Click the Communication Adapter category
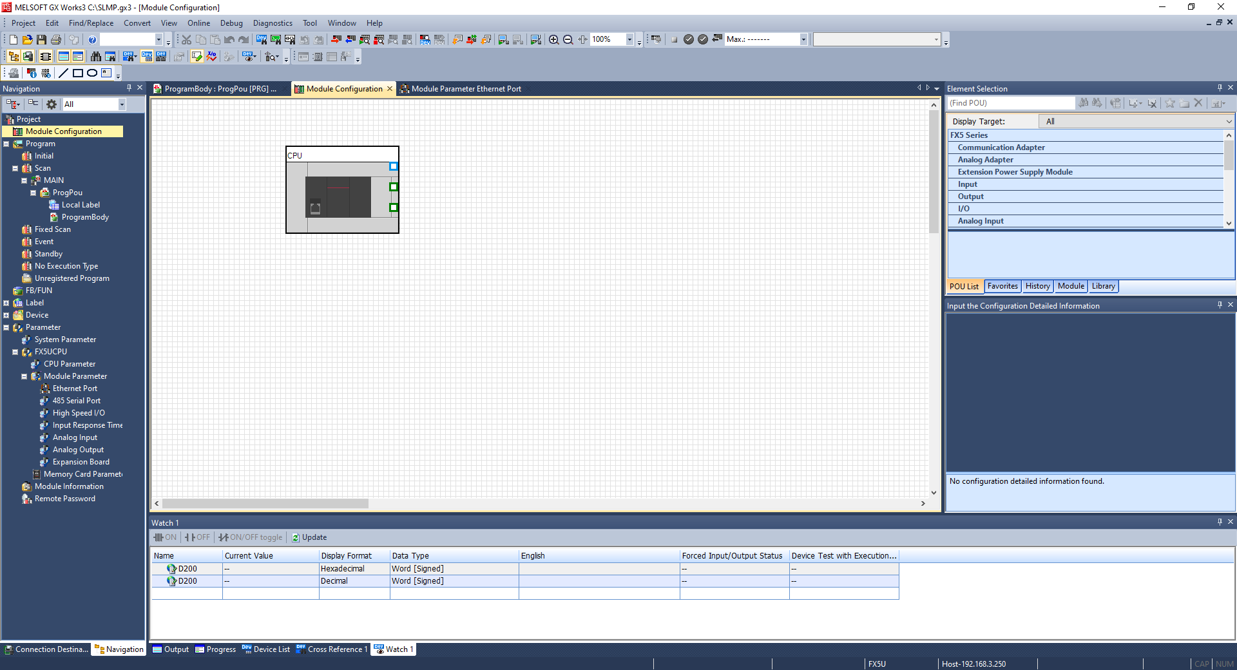 [1001, 148]
